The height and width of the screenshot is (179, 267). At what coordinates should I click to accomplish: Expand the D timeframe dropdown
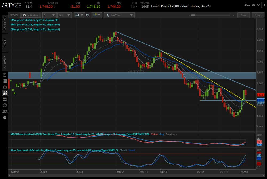(49, 15)
